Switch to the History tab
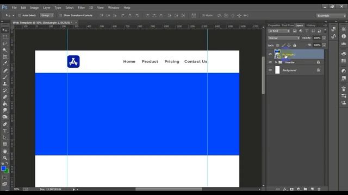Image resolution: width=348 pixels, height=195 pixels. [x=311, y=25]
